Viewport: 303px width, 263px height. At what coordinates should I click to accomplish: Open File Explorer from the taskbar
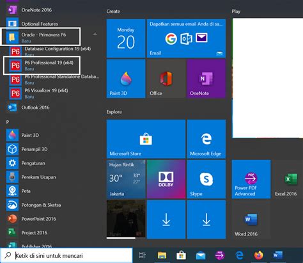tap(162, 255)
